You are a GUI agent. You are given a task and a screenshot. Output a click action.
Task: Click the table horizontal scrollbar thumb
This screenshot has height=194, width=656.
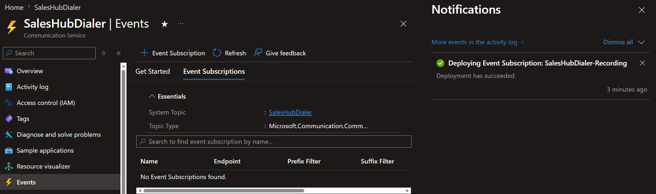pos(224,191)
